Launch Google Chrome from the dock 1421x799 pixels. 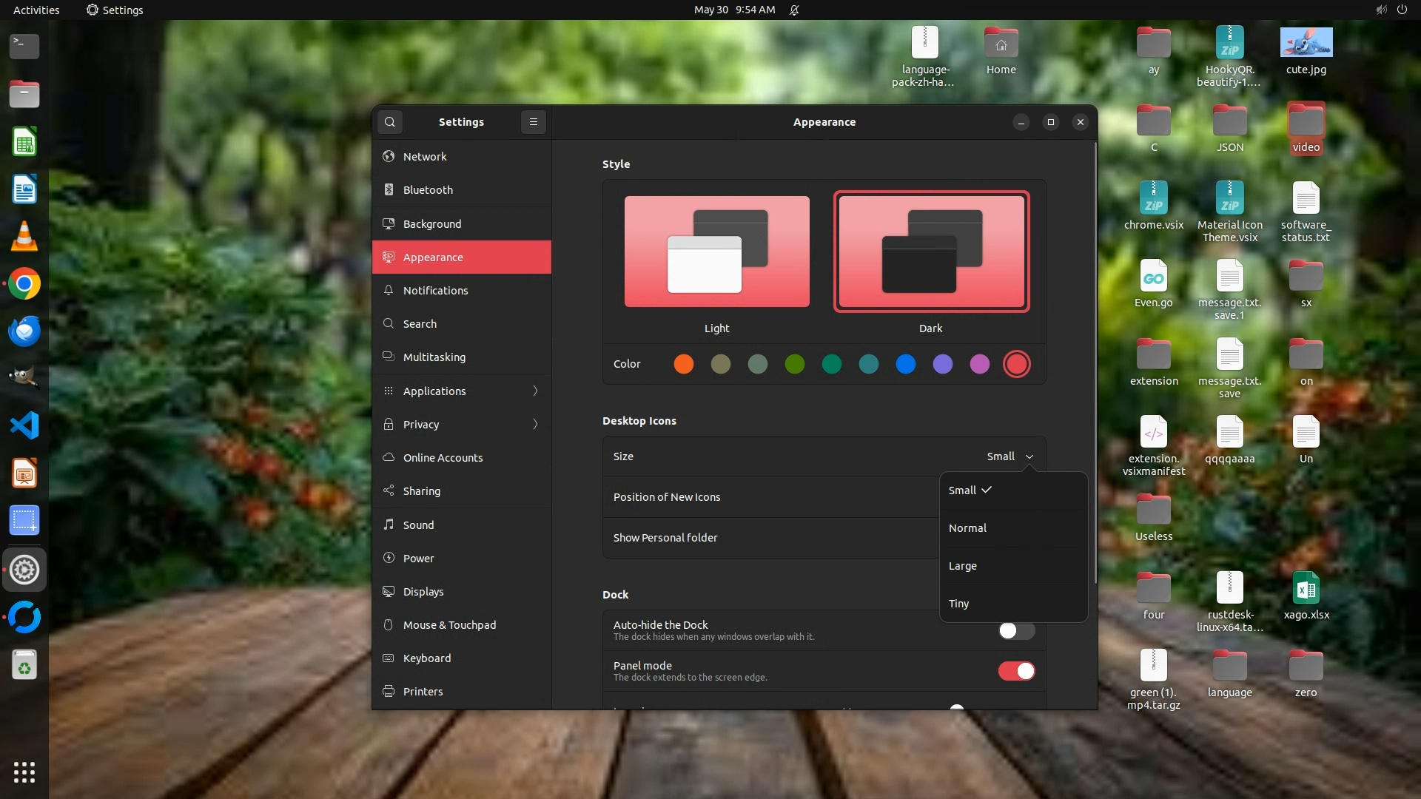click(x=24, y=284)
